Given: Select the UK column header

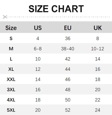Looking at the screenshot, I should coord(98,28).
